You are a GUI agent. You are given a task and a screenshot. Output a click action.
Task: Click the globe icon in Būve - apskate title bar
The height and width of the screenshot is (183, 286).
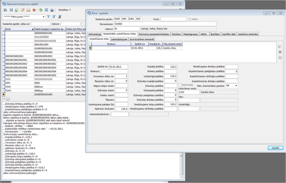pyautogui.click(x=89, y=13)
